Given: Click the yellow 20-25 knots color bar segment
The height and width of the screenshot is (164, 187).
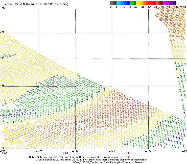Looking at the screenshot, I should (139, 3).
